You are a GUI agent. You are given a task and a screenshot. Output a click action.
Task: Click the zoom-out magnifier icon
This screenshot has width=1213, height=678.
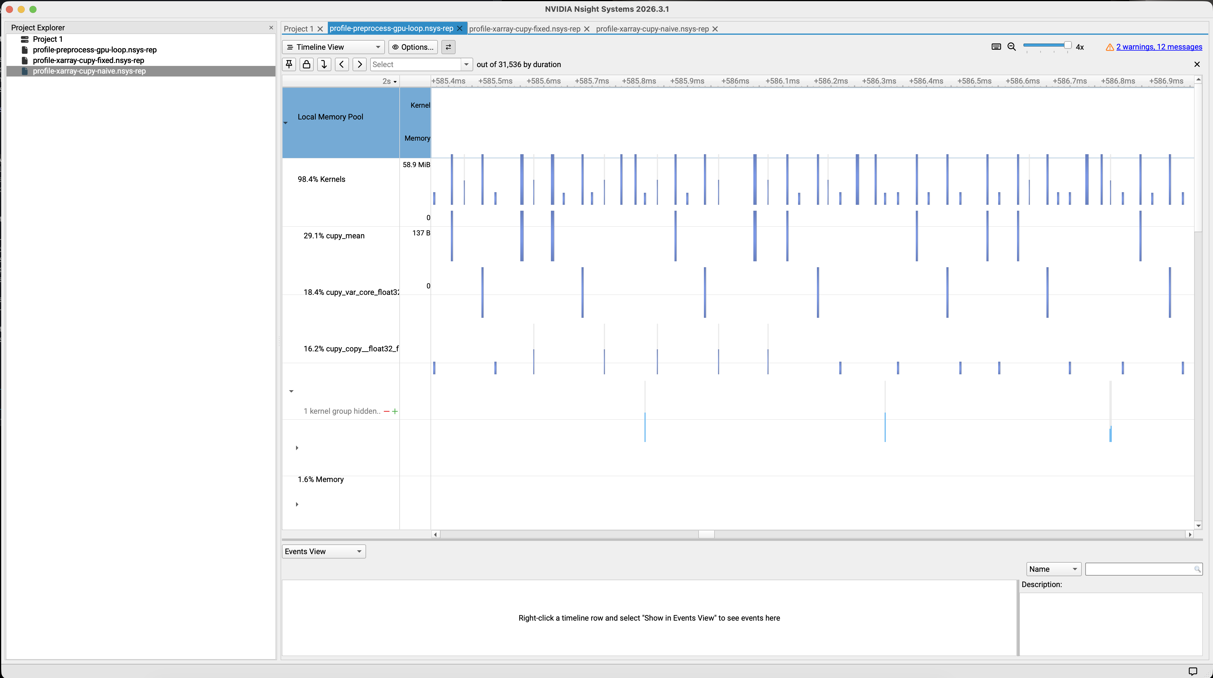coord(1011,46)
